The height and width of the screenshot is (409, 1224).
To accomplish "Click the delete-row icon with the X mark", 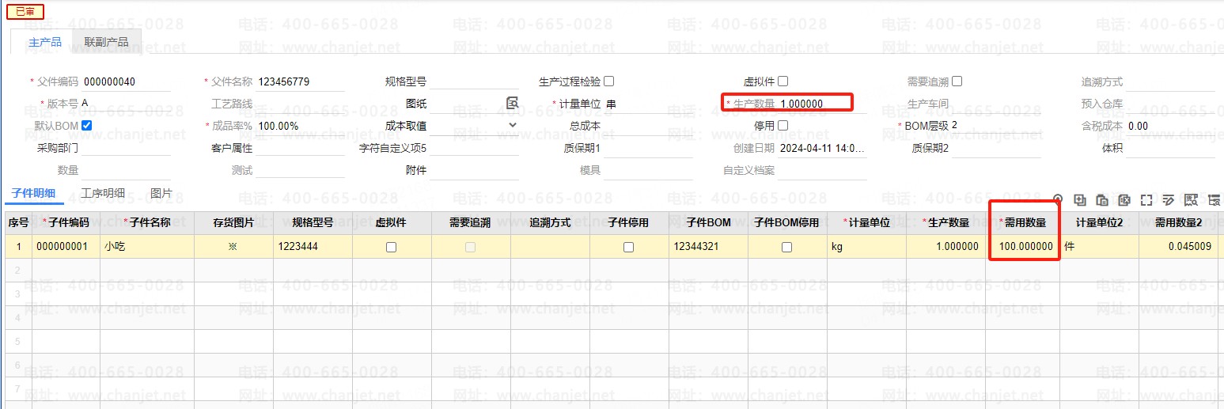I will (x=1124, y=200).
